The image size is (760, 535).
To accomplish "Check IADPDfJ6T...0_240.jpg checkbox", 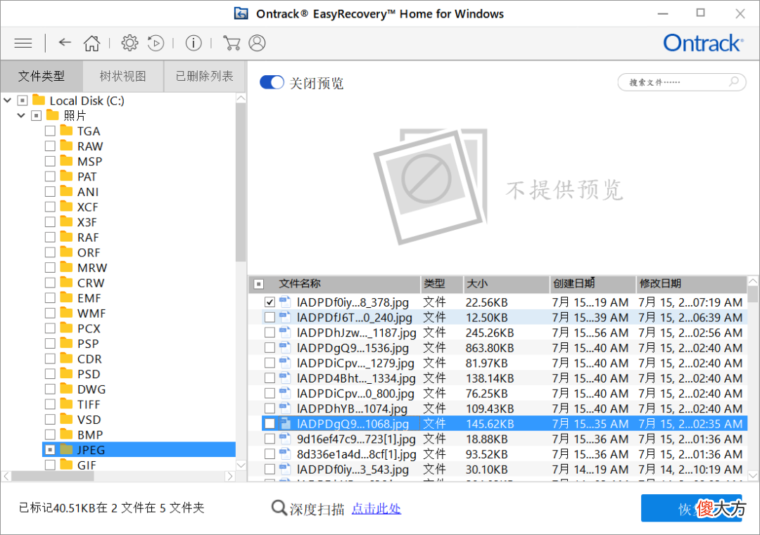I will click(x=270, y=317).
